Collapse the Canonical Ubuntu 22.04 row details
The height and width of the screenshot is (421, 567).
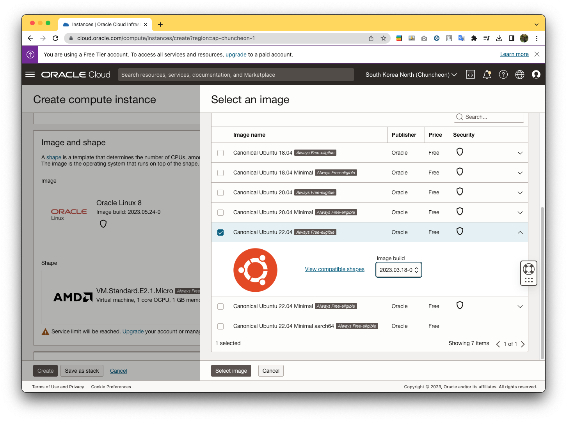click(x=520, y=233)
